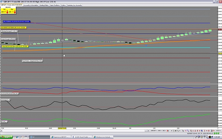Image resolution: width=222 pixels, height=139 pixels.
Task: Click the system tray clock showing 5:45 AM
Action: click(x=217, y=137)
